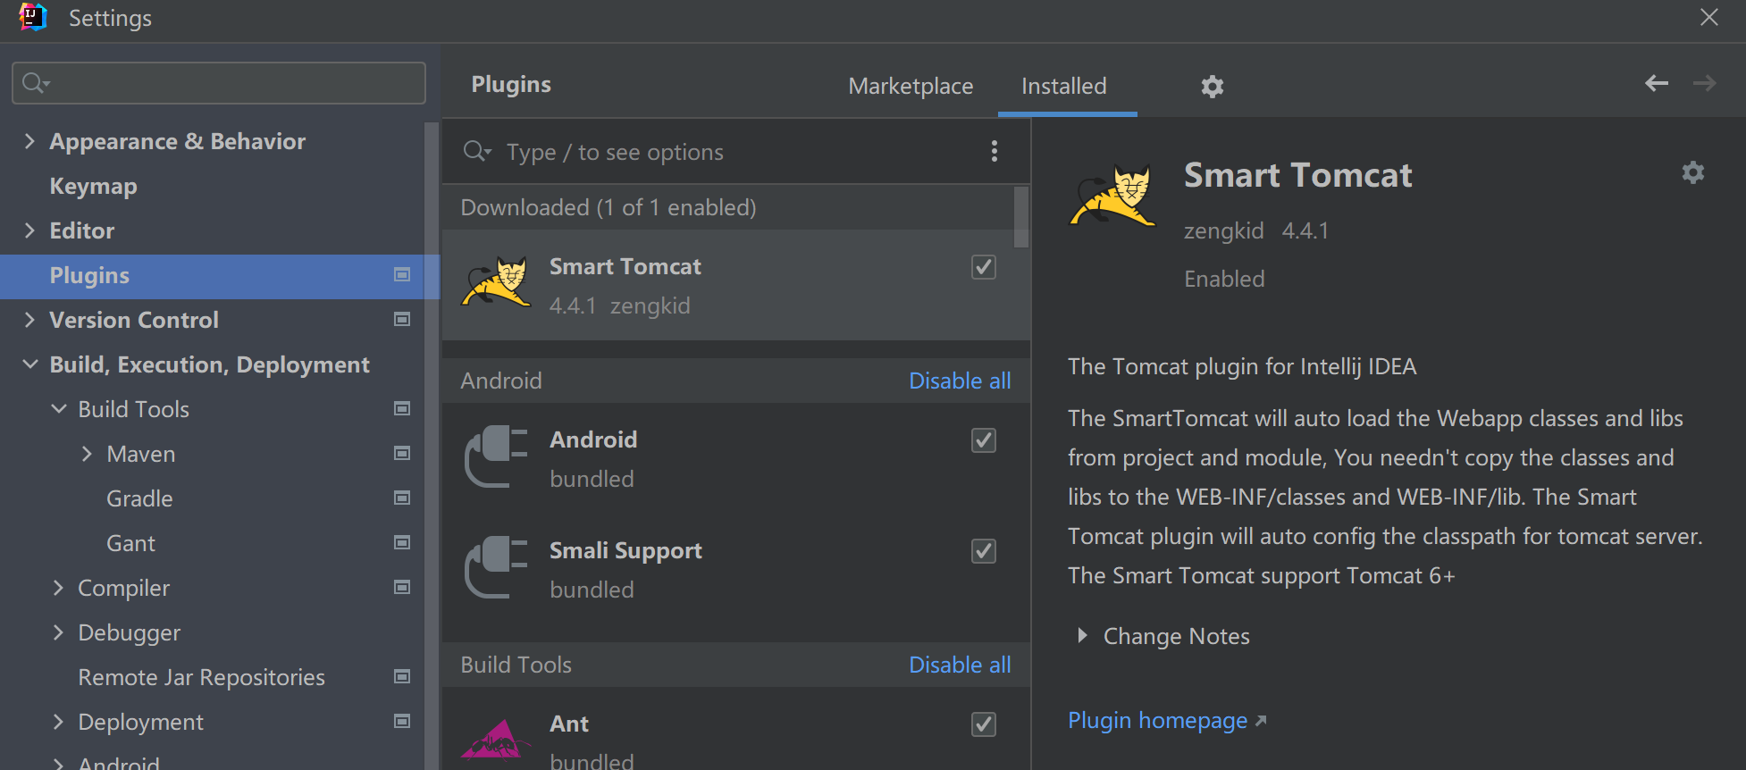This screenshot has width=1746, height=770.
Task: Click the IntelliJ IDEA logo in title bar
Action: (32, 17)
